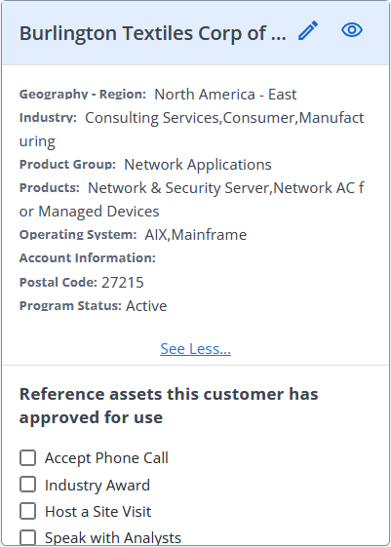The image size is (391, 547).
Task: Enable the Industry Award checkbox
Action: click(28, 485)
